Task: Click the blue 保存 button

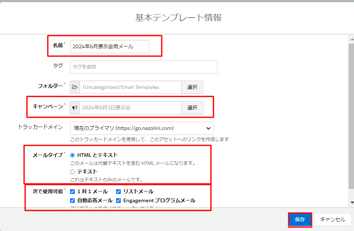Action: (x=300, y=219)
